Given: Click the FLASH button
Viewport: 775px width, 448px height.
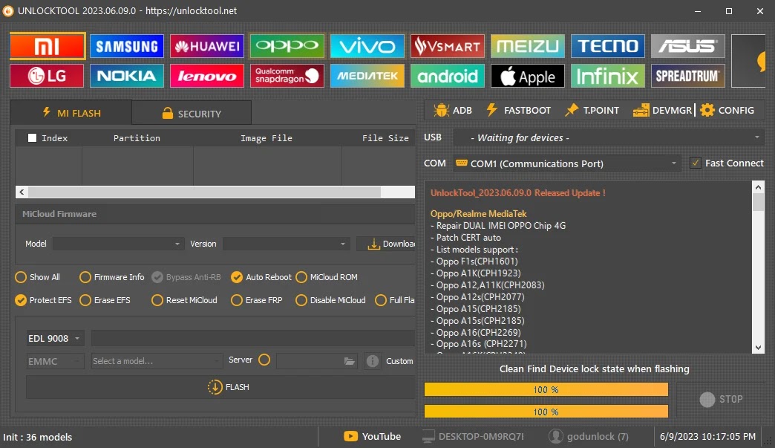Looking at the screenshot, I should (x=220, y=387).
